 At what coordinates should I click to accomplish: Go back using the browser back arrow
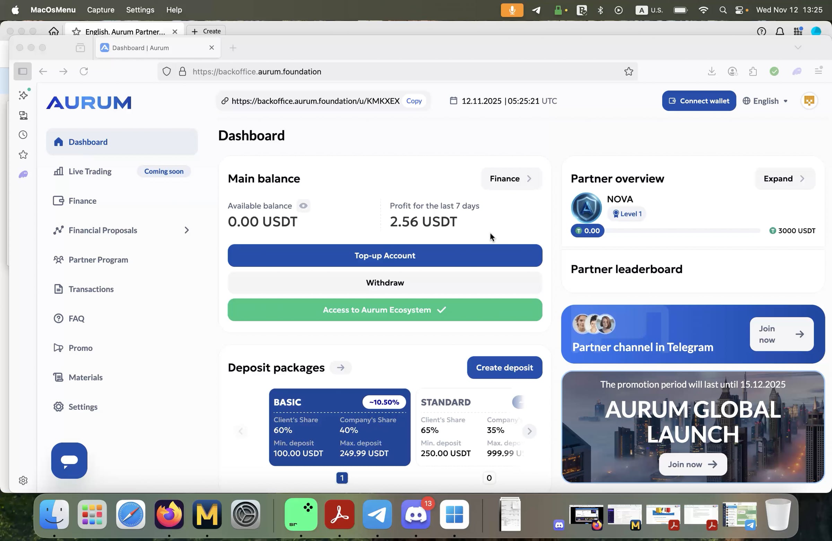click(x=43, y=72)
